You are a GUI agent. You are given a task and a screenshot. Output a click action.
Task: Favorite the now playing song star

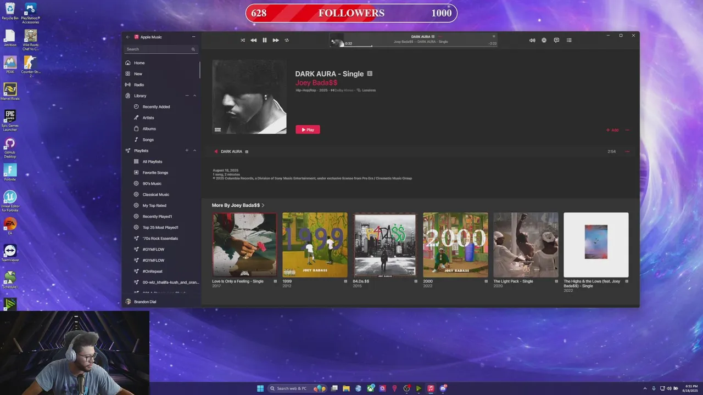(x=494, y=37)
